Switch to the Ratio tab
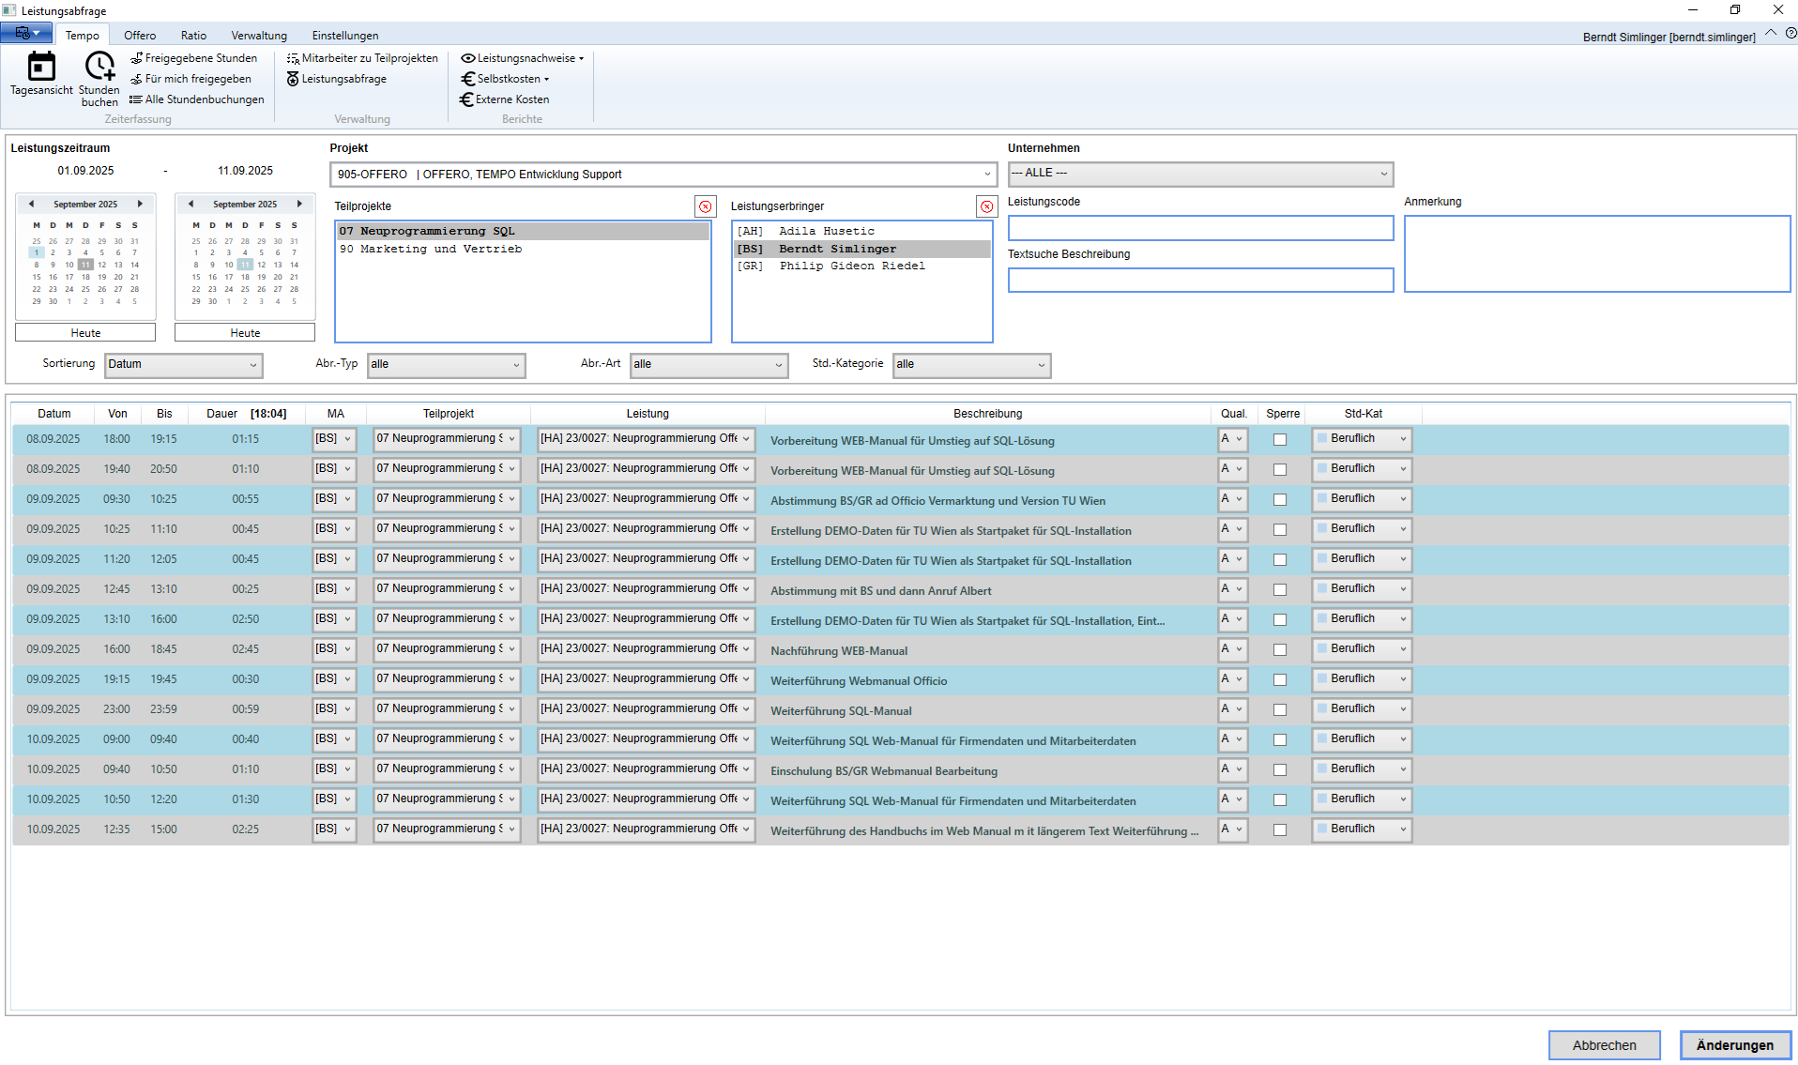This screenshot has height=1065, width=1798. (193, 36)
